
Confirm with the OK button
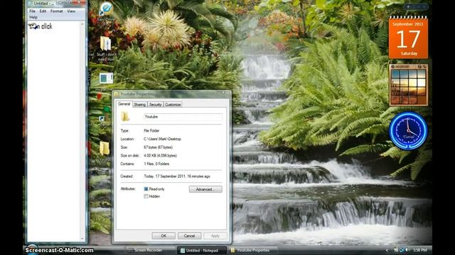[164, 236]
